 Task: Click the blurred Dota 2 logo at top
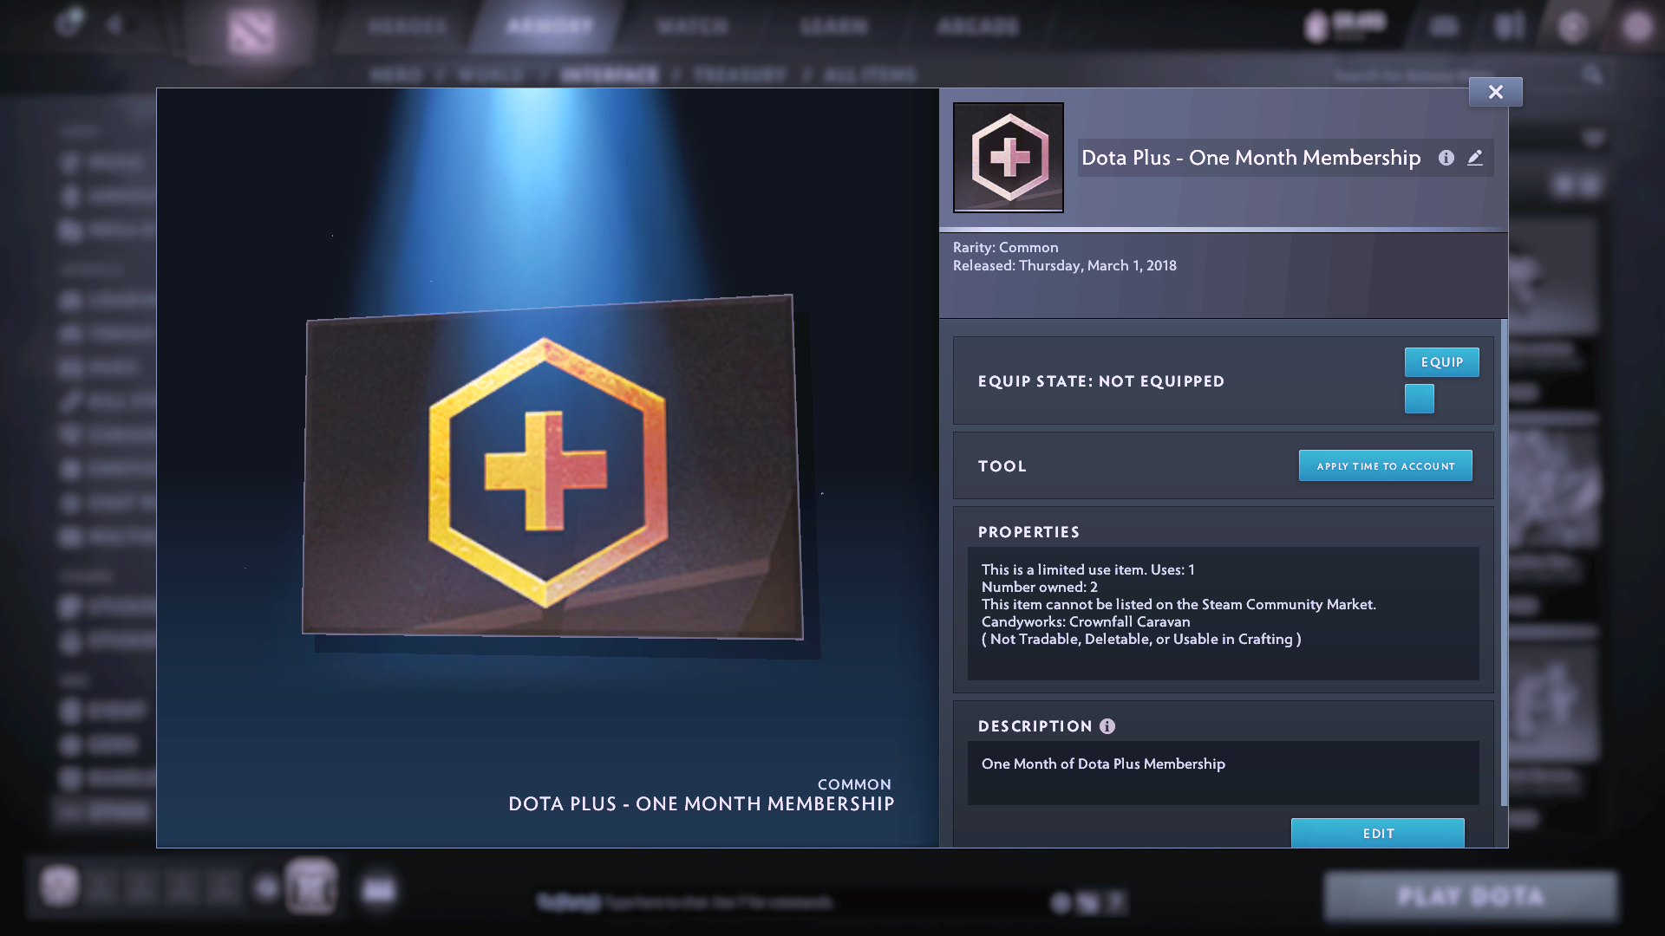[x=251, y=33]
